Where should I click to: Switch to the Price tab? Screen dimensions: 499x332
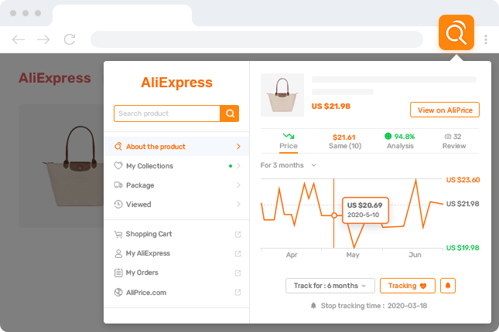(x=289, y=142)
